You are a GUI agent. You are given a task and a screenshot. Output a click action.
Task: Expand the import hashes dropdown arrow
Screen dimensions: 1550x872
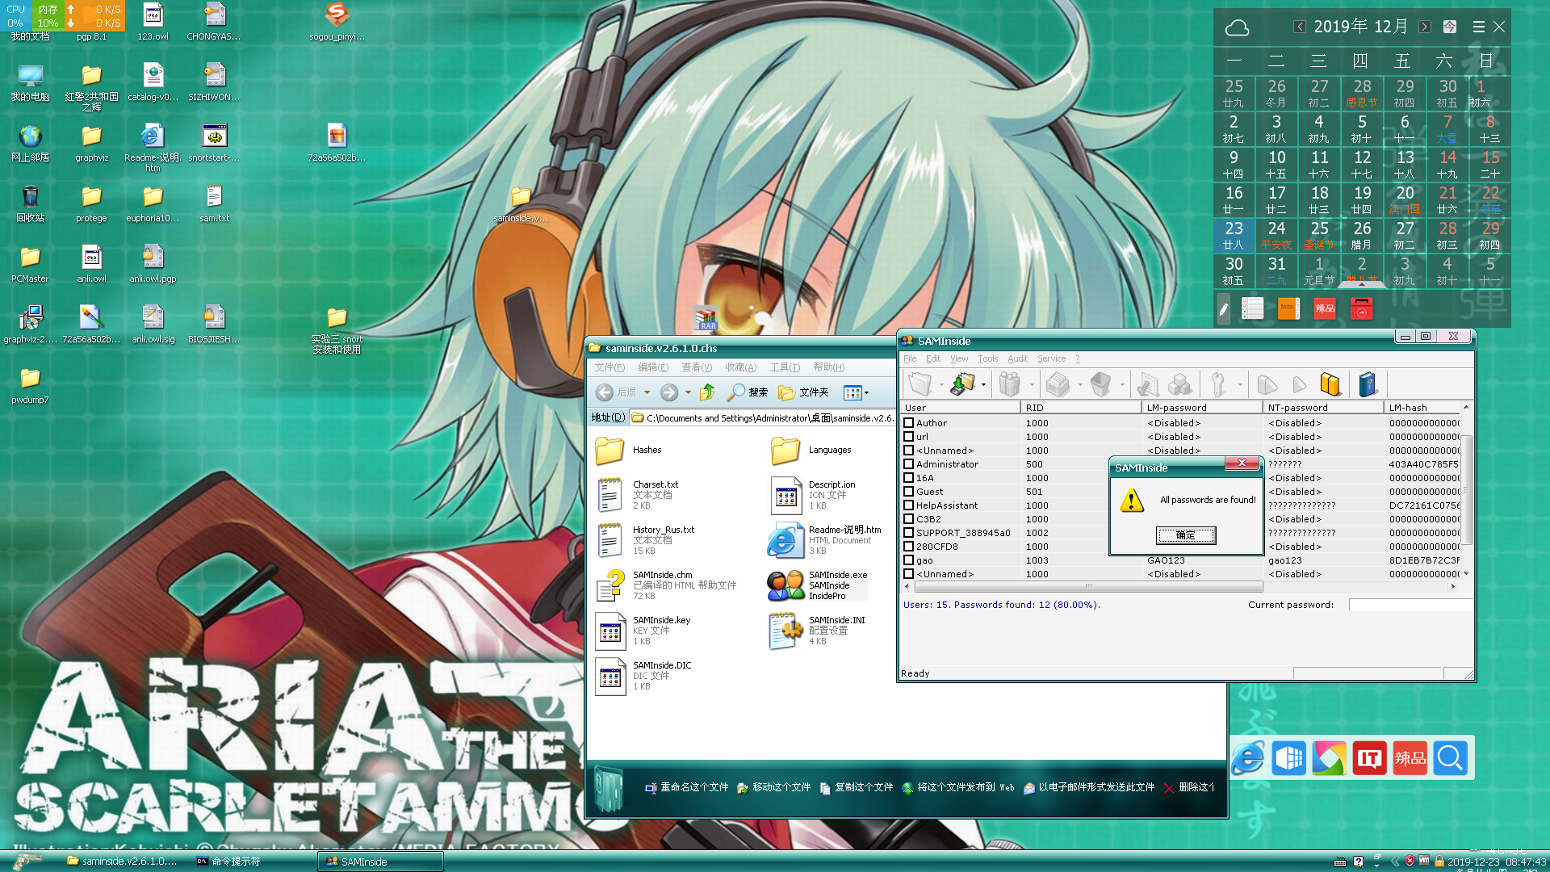coord(983,385)
